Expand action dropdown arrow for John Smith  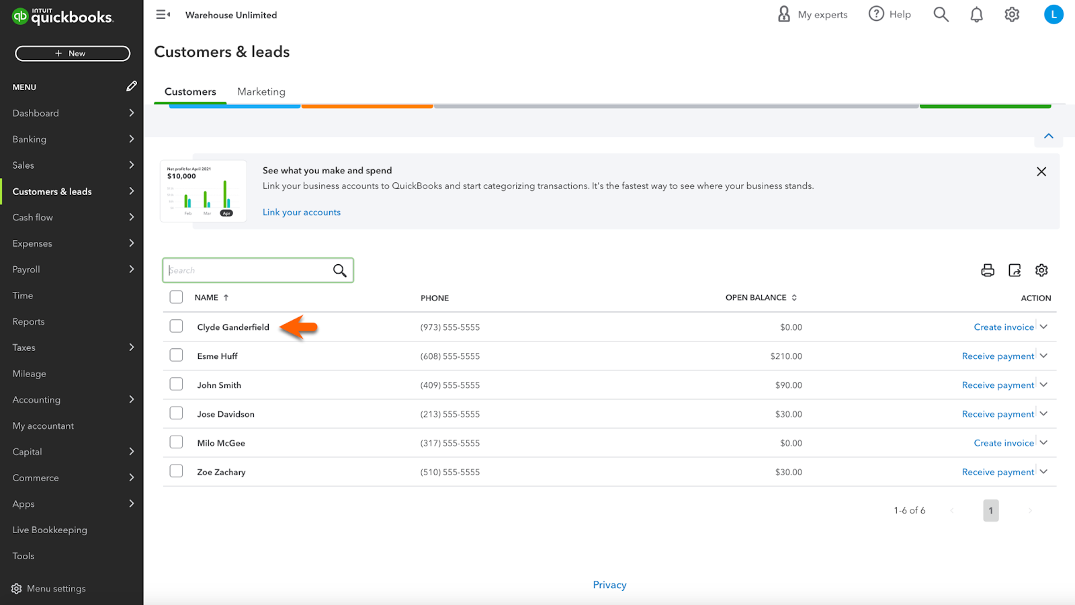1043,385
